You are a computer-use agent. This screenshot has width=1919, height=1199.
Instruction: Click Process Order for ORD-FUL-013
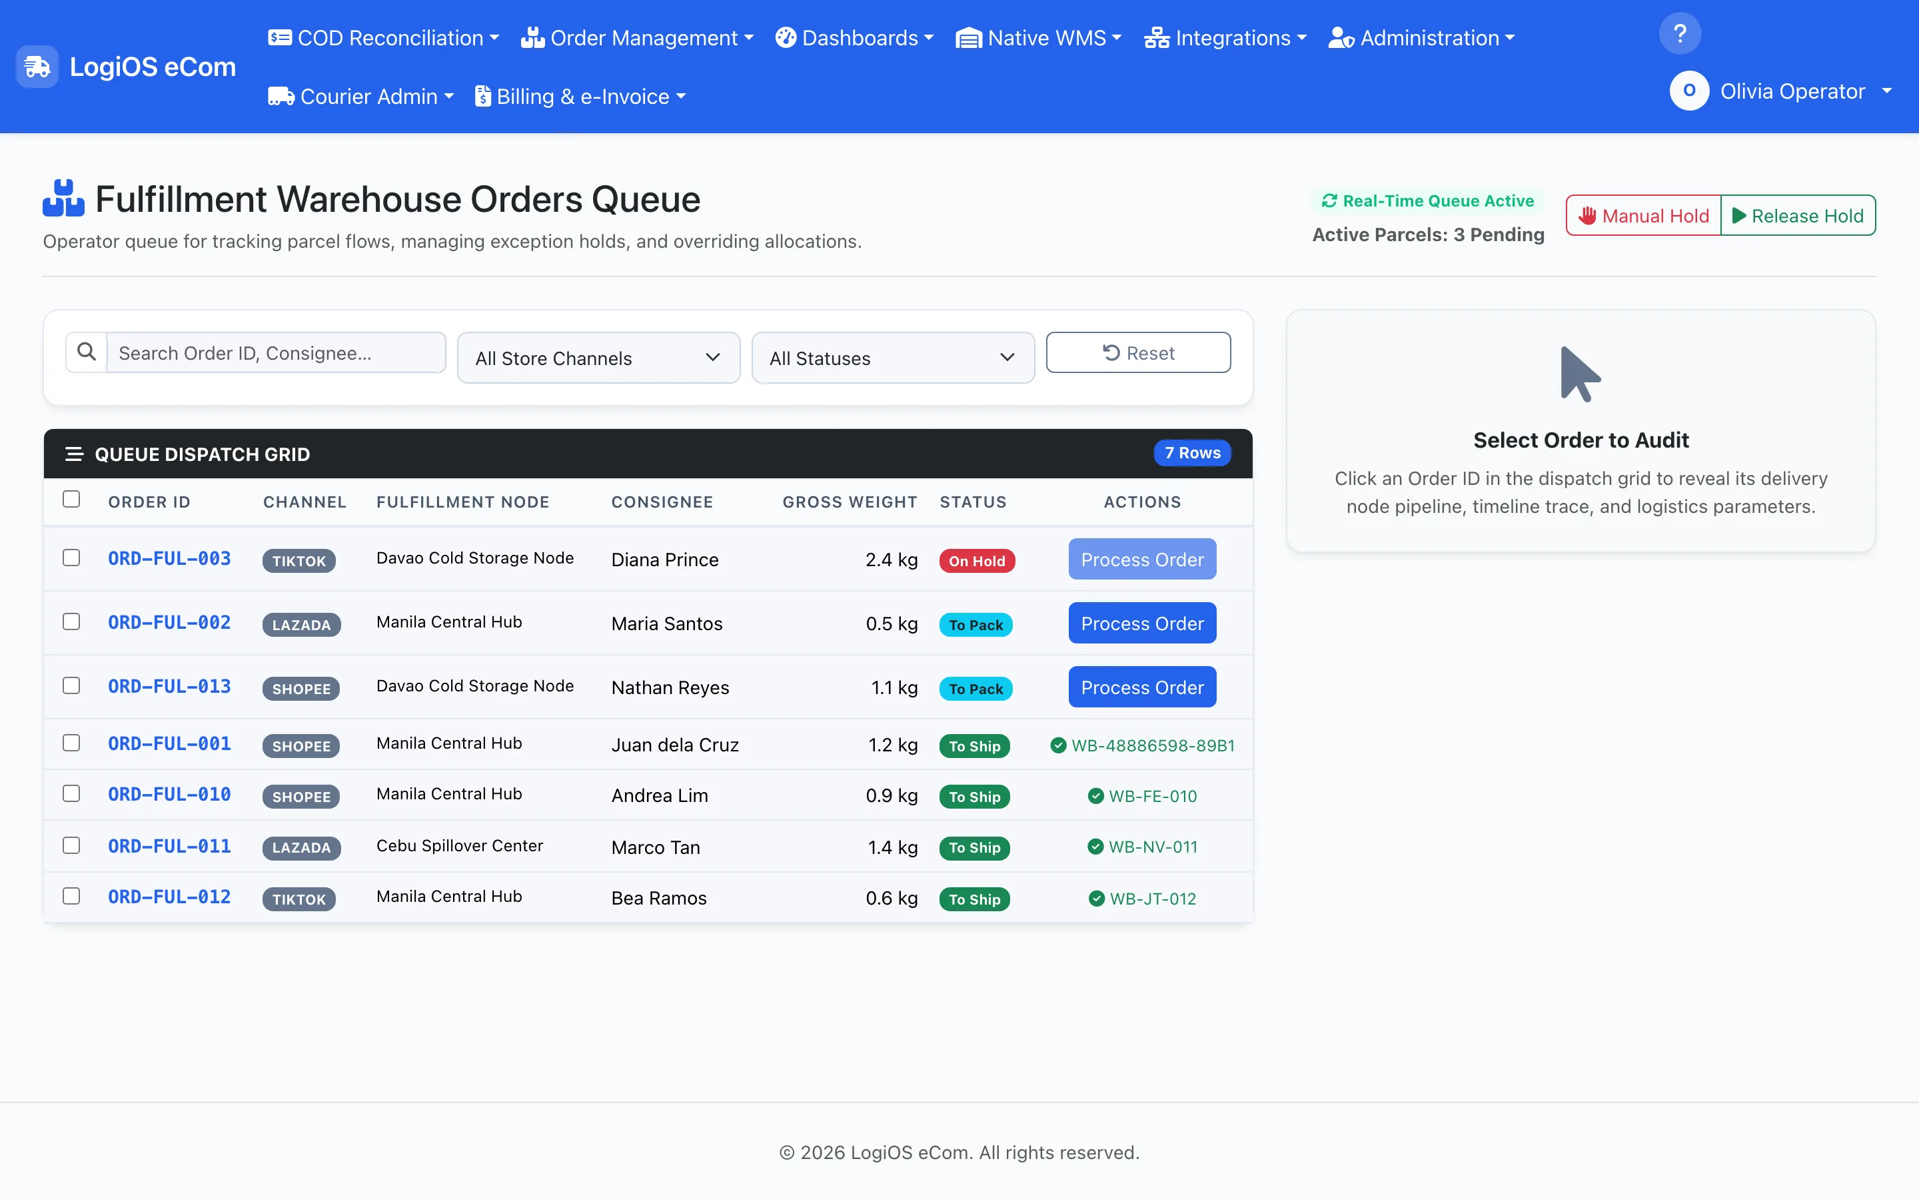coord(1142,687)
